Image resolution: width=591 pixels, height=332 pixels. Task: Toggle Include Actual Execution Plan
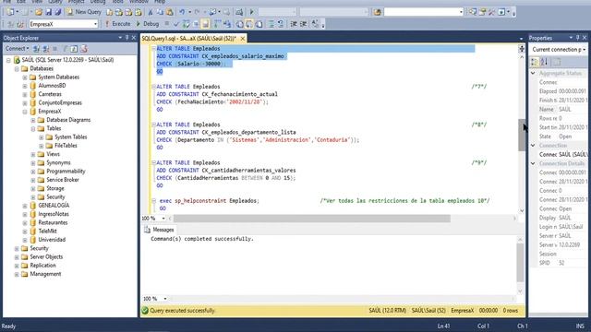click(218, 24)
